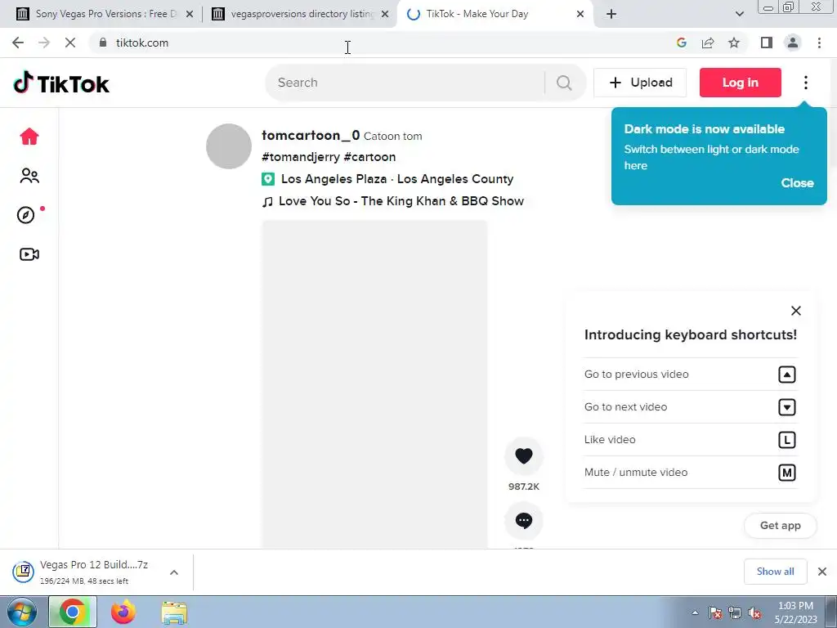This screenshot has height=628, width=837.
Task: Open Windows Explorer in the taskbar
Action: pyautogui.click(x=174, y=612)
